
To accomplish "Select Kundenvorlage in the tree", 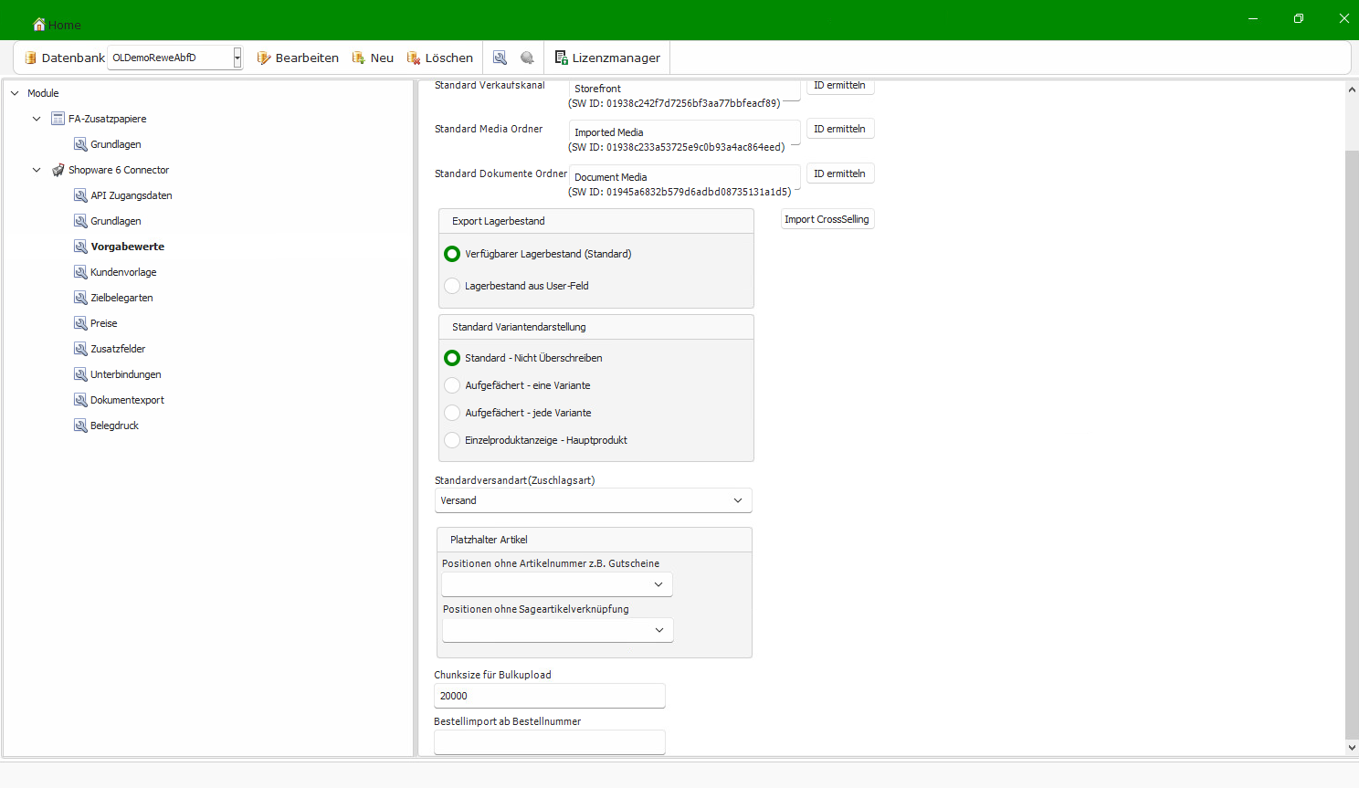I will coord(123,272).
